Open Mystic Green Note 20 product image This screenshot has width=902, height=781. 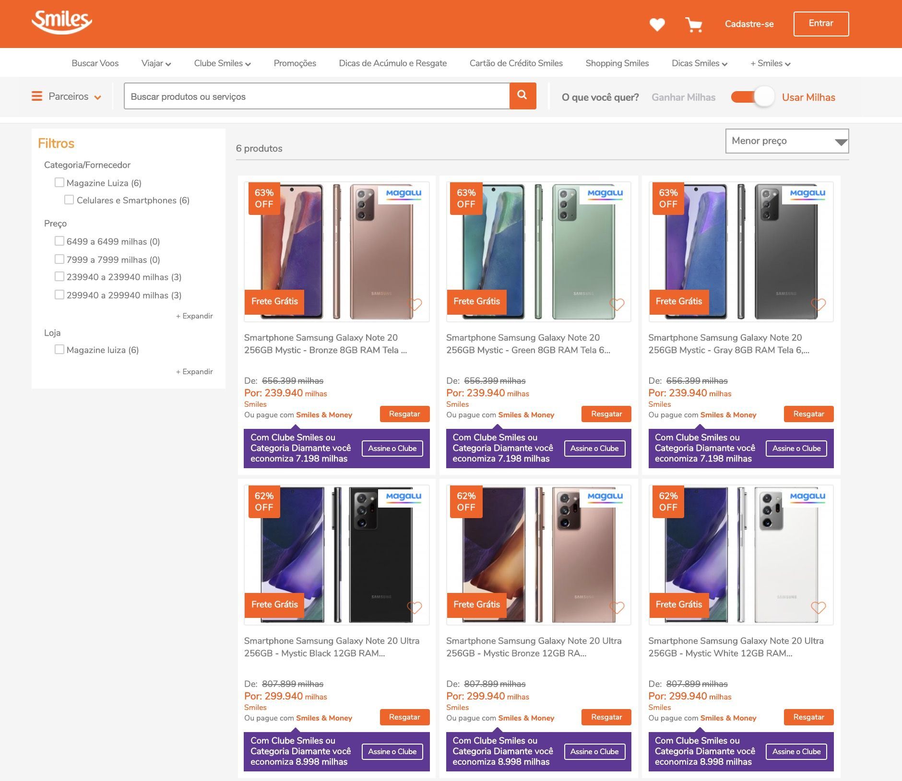point(538,251)
